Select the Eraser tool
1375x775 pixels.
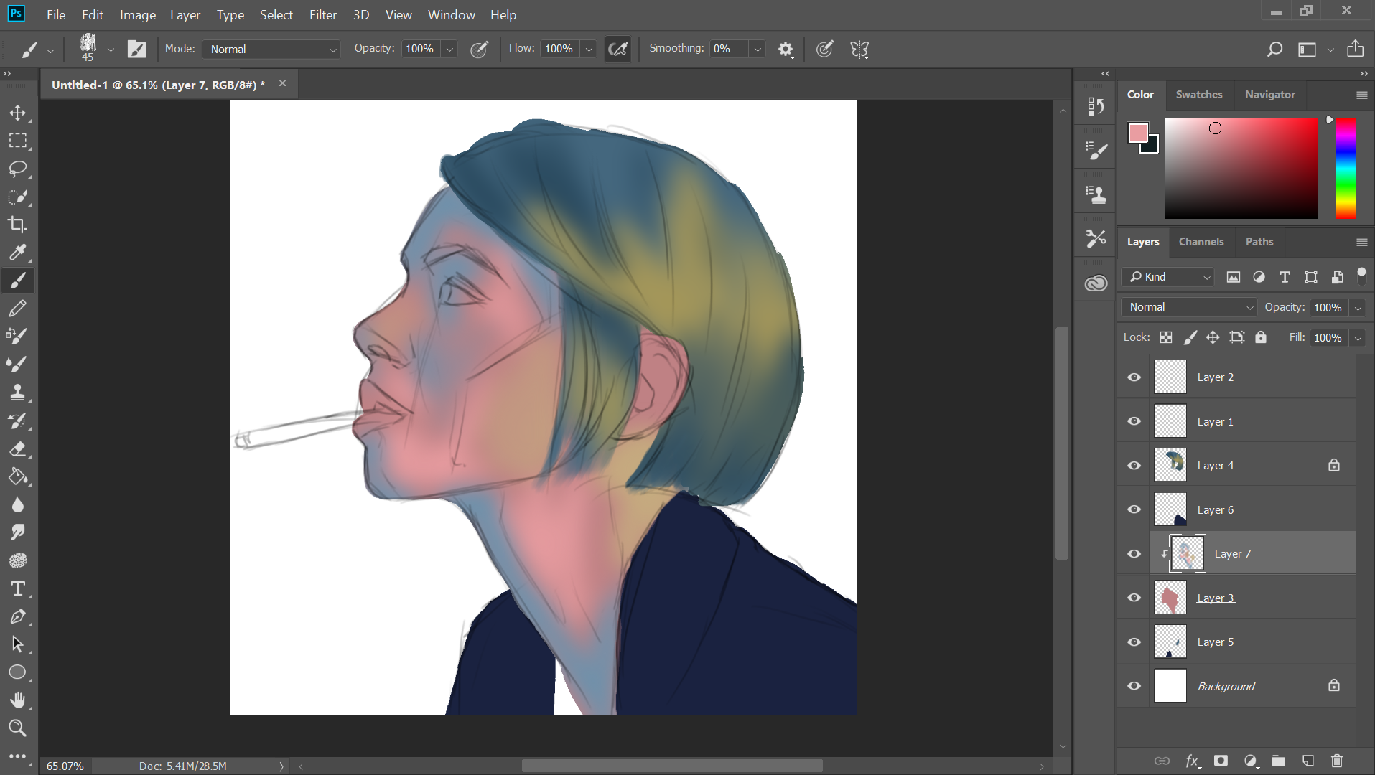[x=17, y=449]
